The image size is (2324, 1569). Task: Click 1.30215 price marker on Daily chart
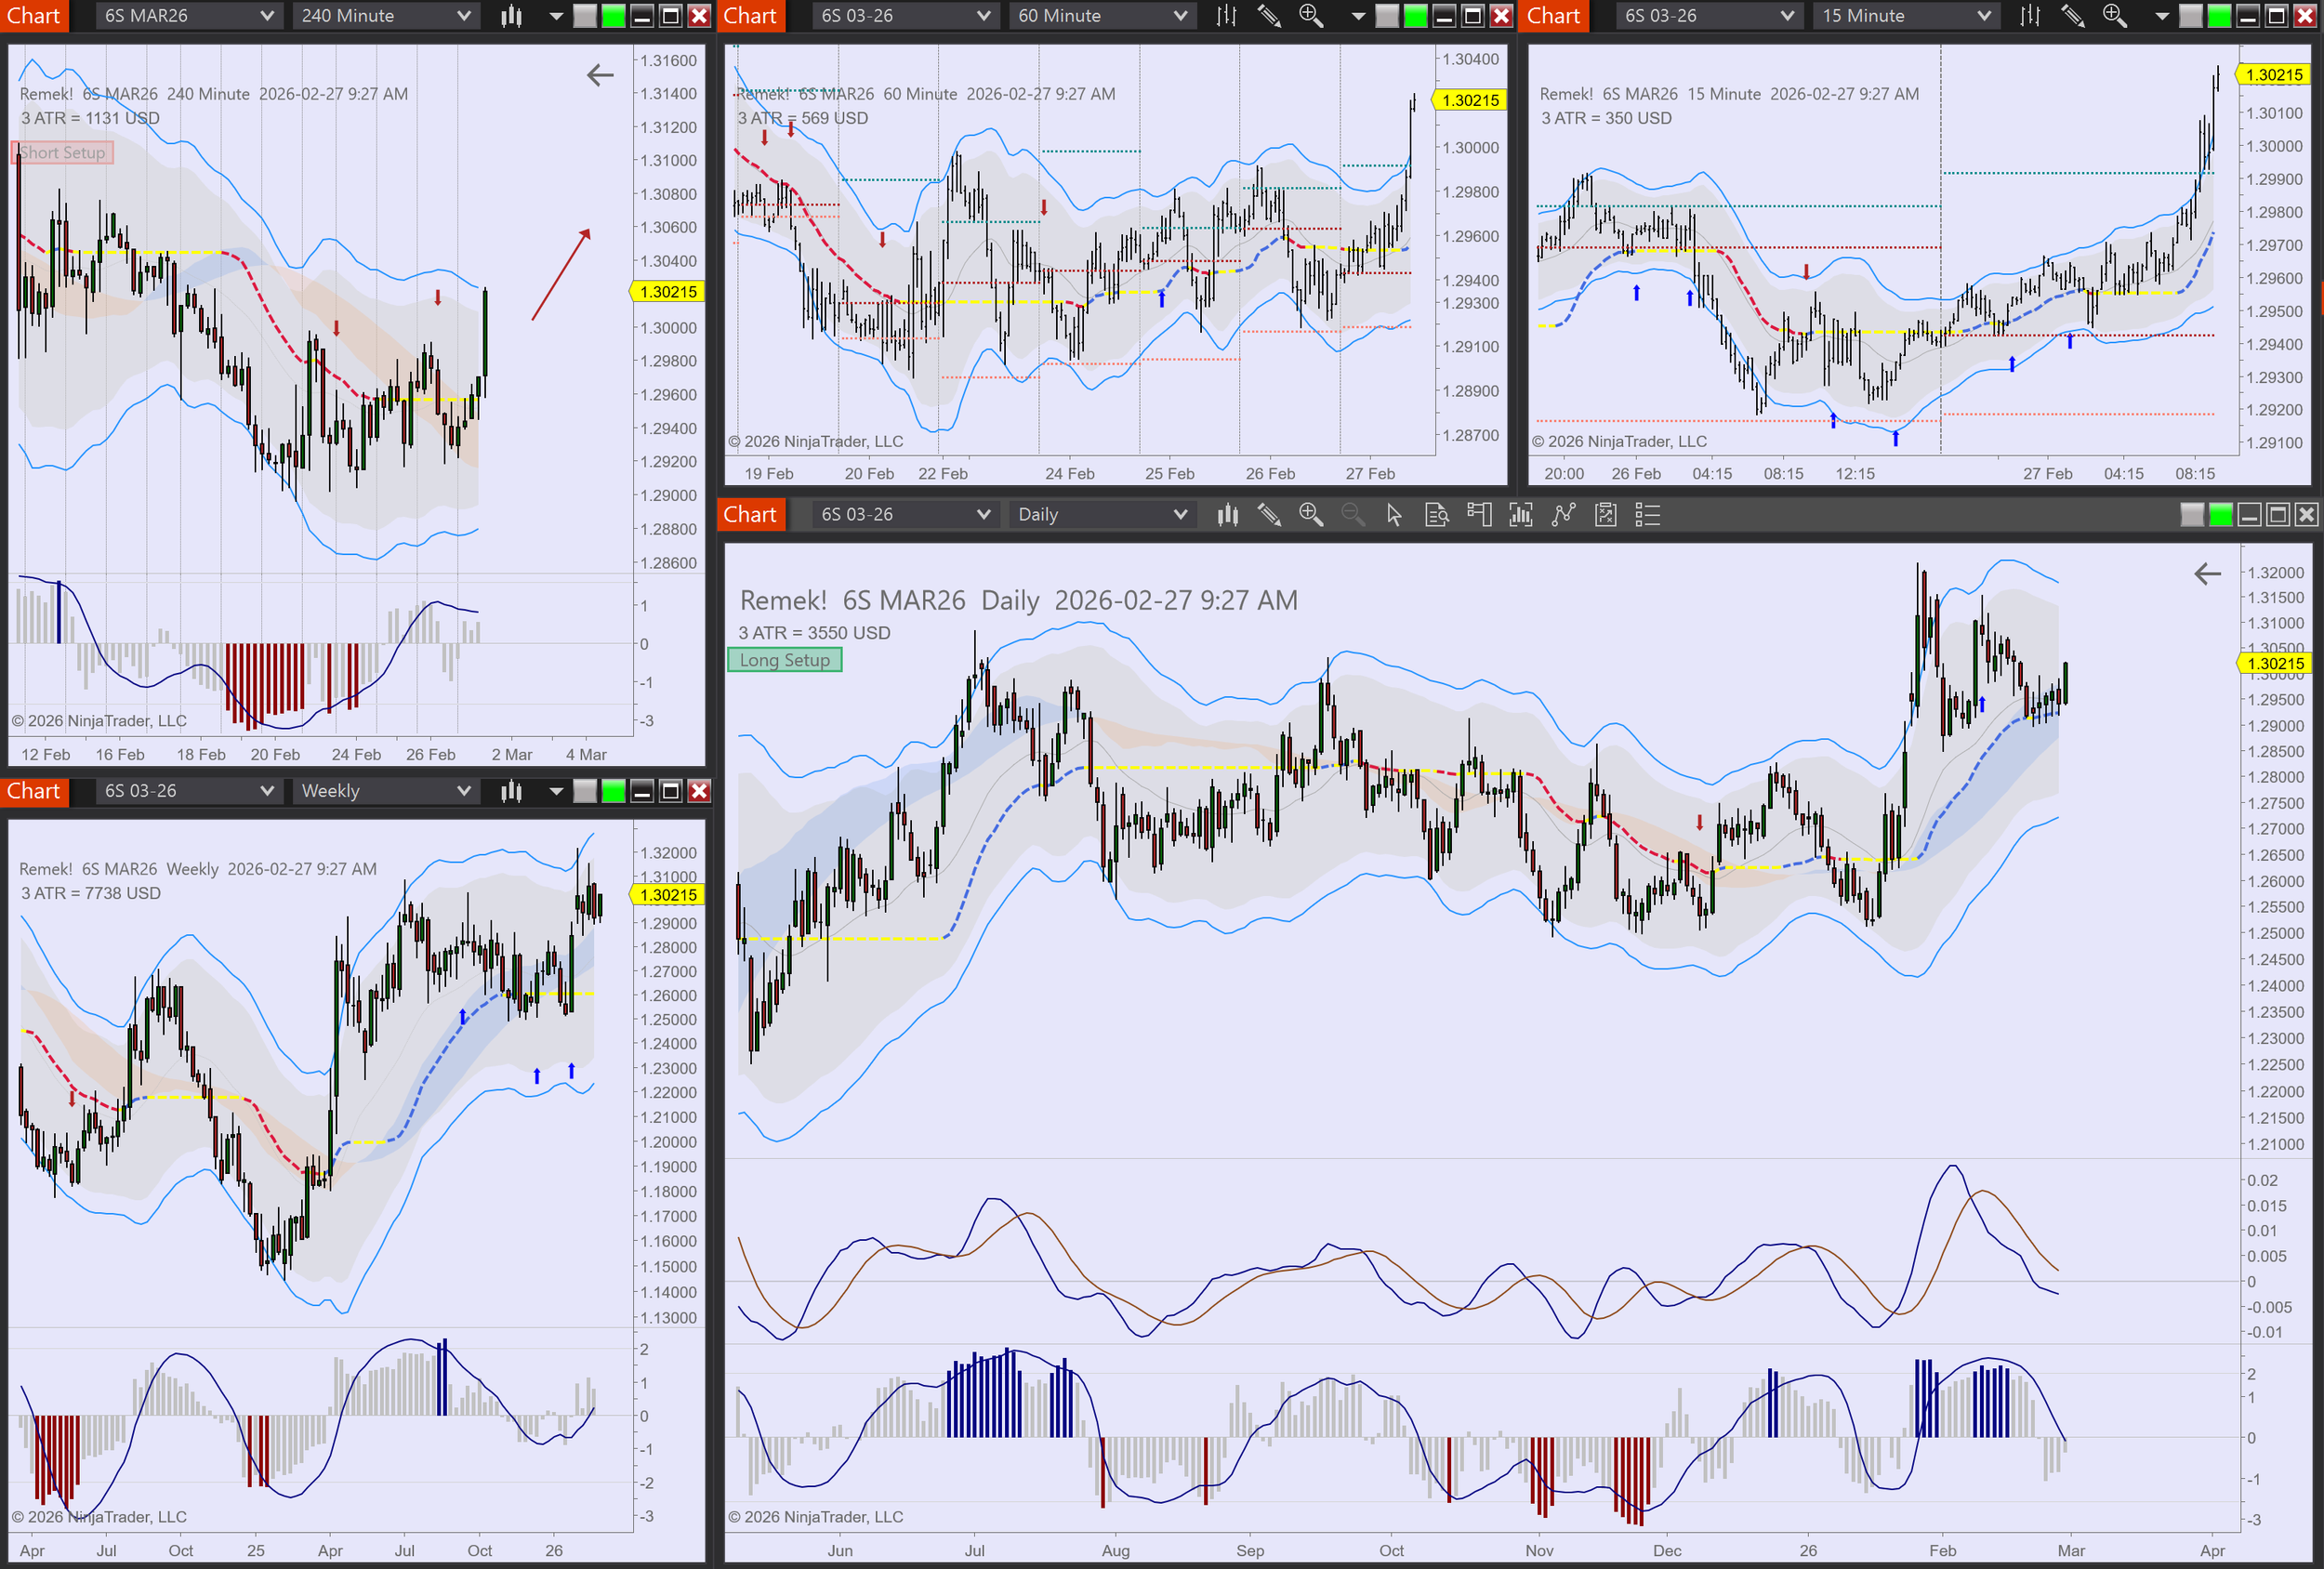2274,664
